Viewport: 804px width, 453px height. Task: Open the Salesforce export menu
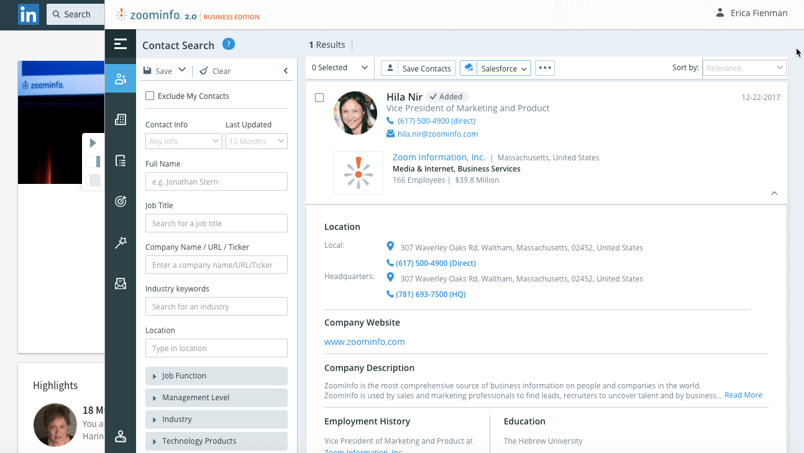pos(495,68)
